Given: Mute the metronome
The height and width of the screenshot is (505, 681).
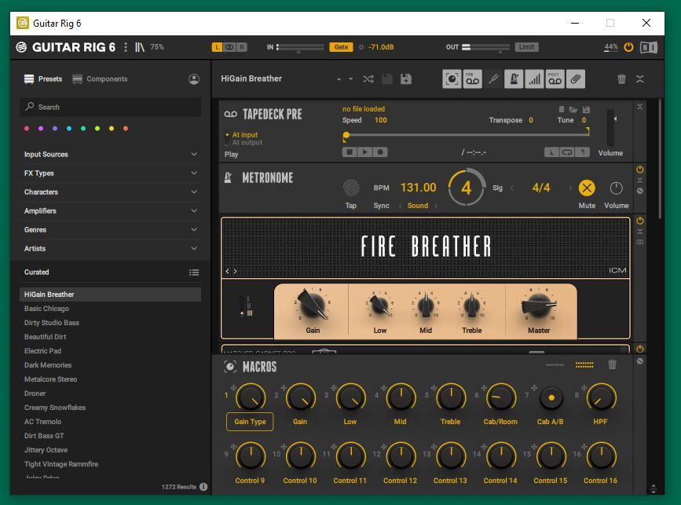Looking at the screenshot, I should pos(587,188).
